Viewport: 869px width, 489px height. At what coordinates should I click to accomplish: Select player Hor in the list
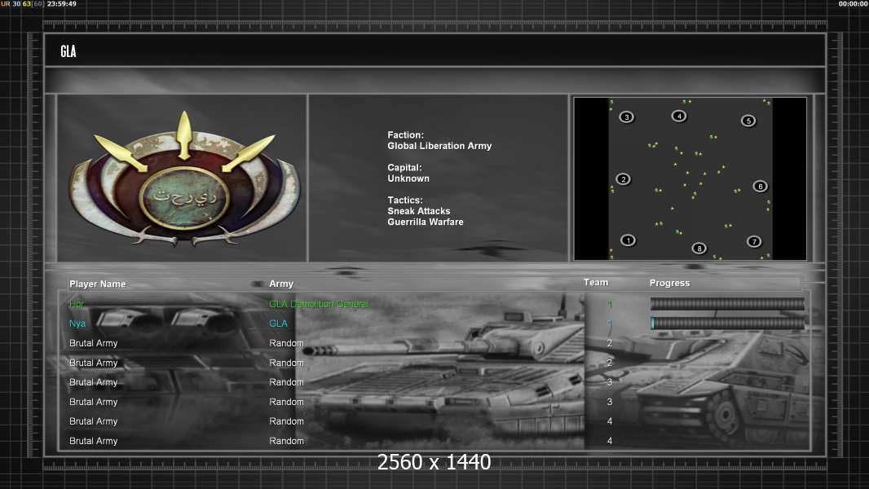point(77,304)
